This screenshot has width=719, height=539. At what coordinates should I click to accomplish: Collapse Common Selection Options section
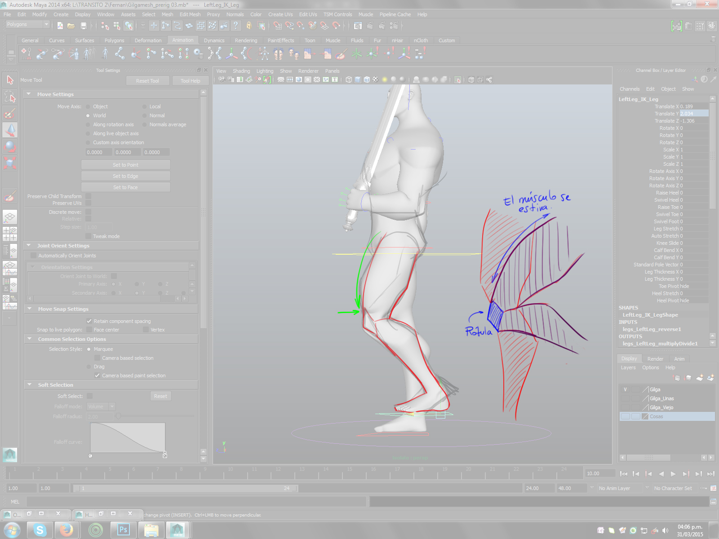click(x=29, y=339)
